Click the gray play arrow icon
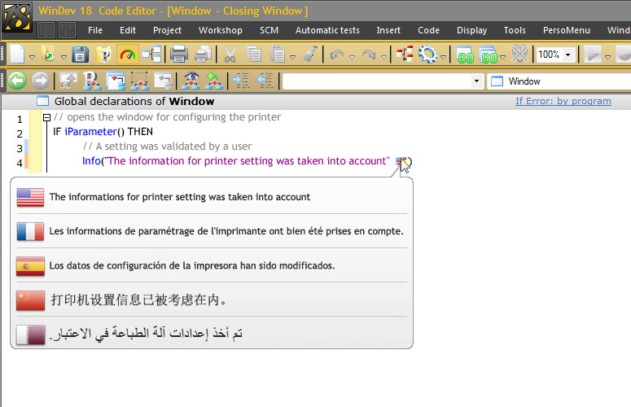 click(x=593, y=55)
